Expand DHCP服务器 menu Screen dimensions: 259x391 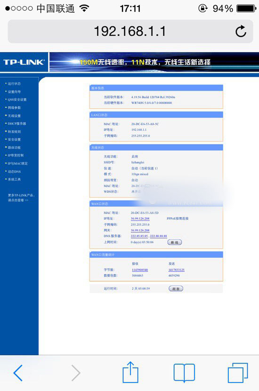point(17,123)
